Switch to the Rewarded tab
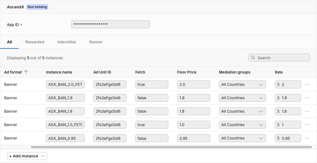The width and height of the screenshot is (317, 163). 35,42
